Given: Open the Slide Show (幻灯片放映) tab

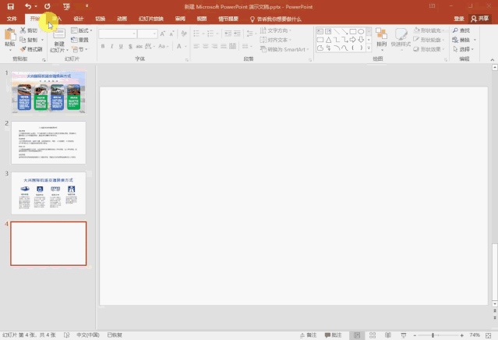Looking at the screenshot, I should pos(151,19).
